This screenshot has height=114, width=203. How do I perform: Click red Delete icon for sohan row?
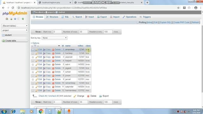tap(53, 72)
